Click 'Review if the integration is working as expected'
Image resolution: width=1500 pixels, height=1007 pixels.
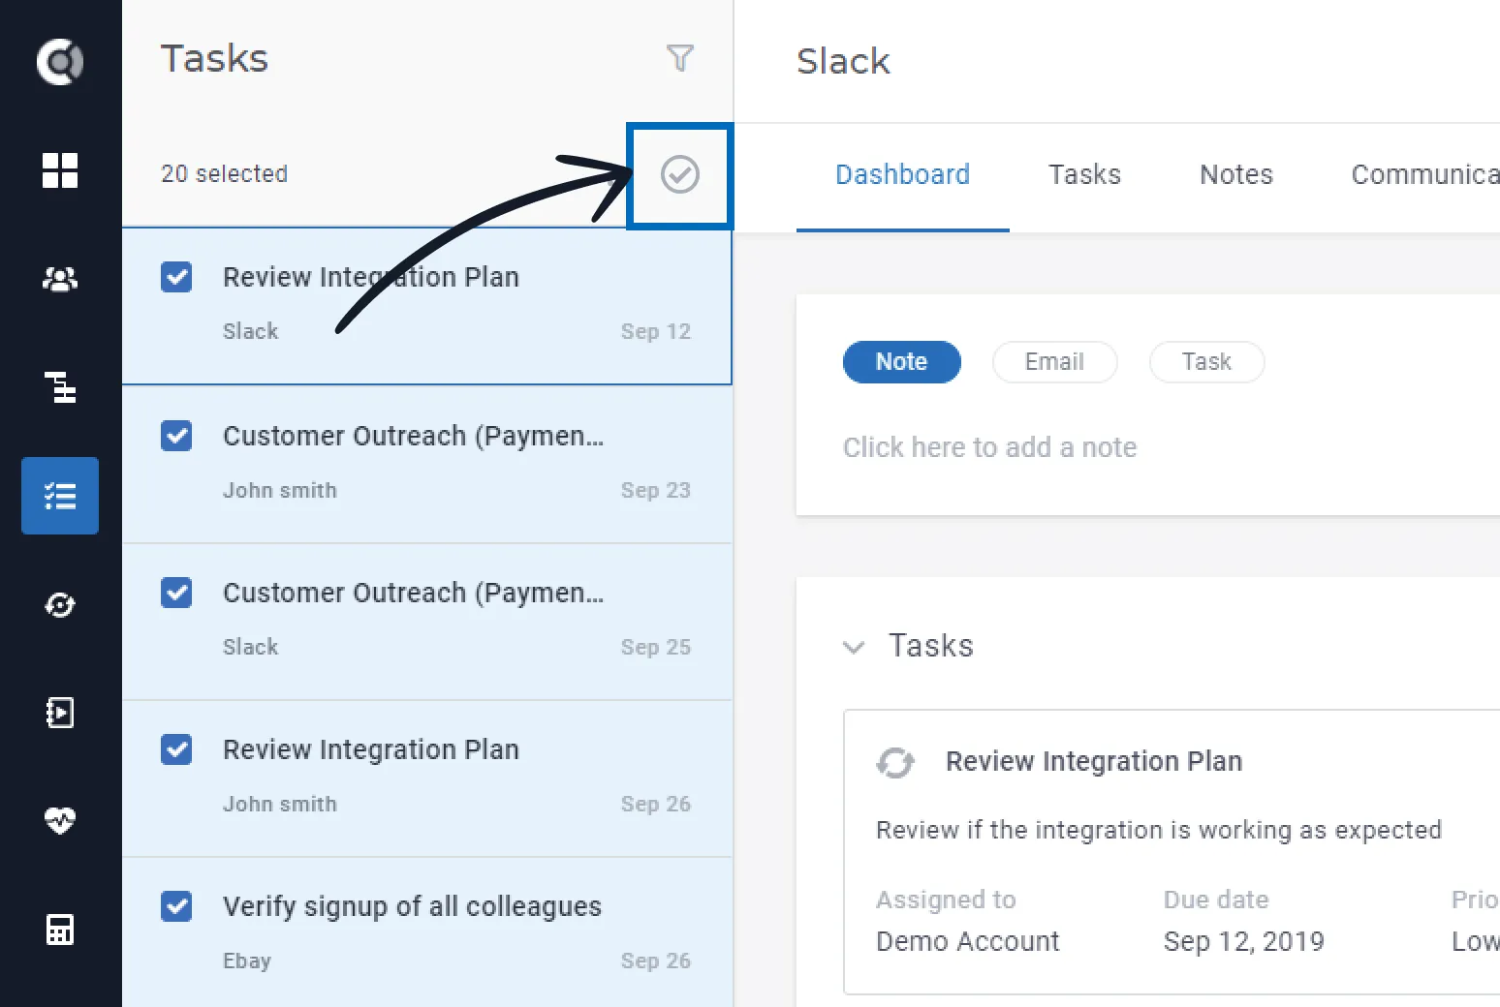tap(1159, 831)
